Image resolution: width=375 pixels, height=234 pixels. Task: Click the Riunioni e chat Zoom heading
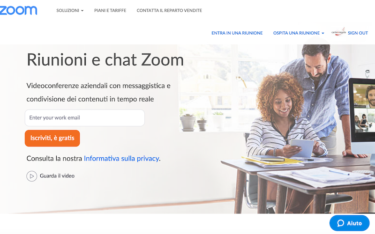click(105, 60)
